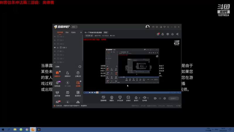Toggle visibility eye of the 文本 1 layer
Screen dimensions: 234x132
(55, 58)
